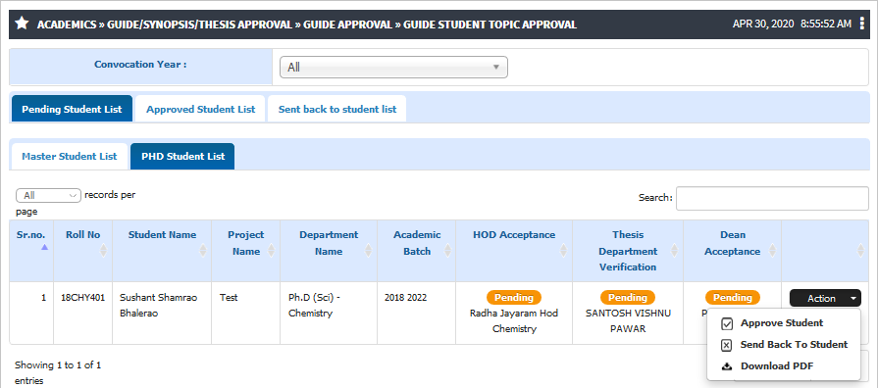The height and width of the screenshot is (388, 878).
Task: Click the breadcrumb Guide Student Topic Approval title
Action: tap(490, 24)
